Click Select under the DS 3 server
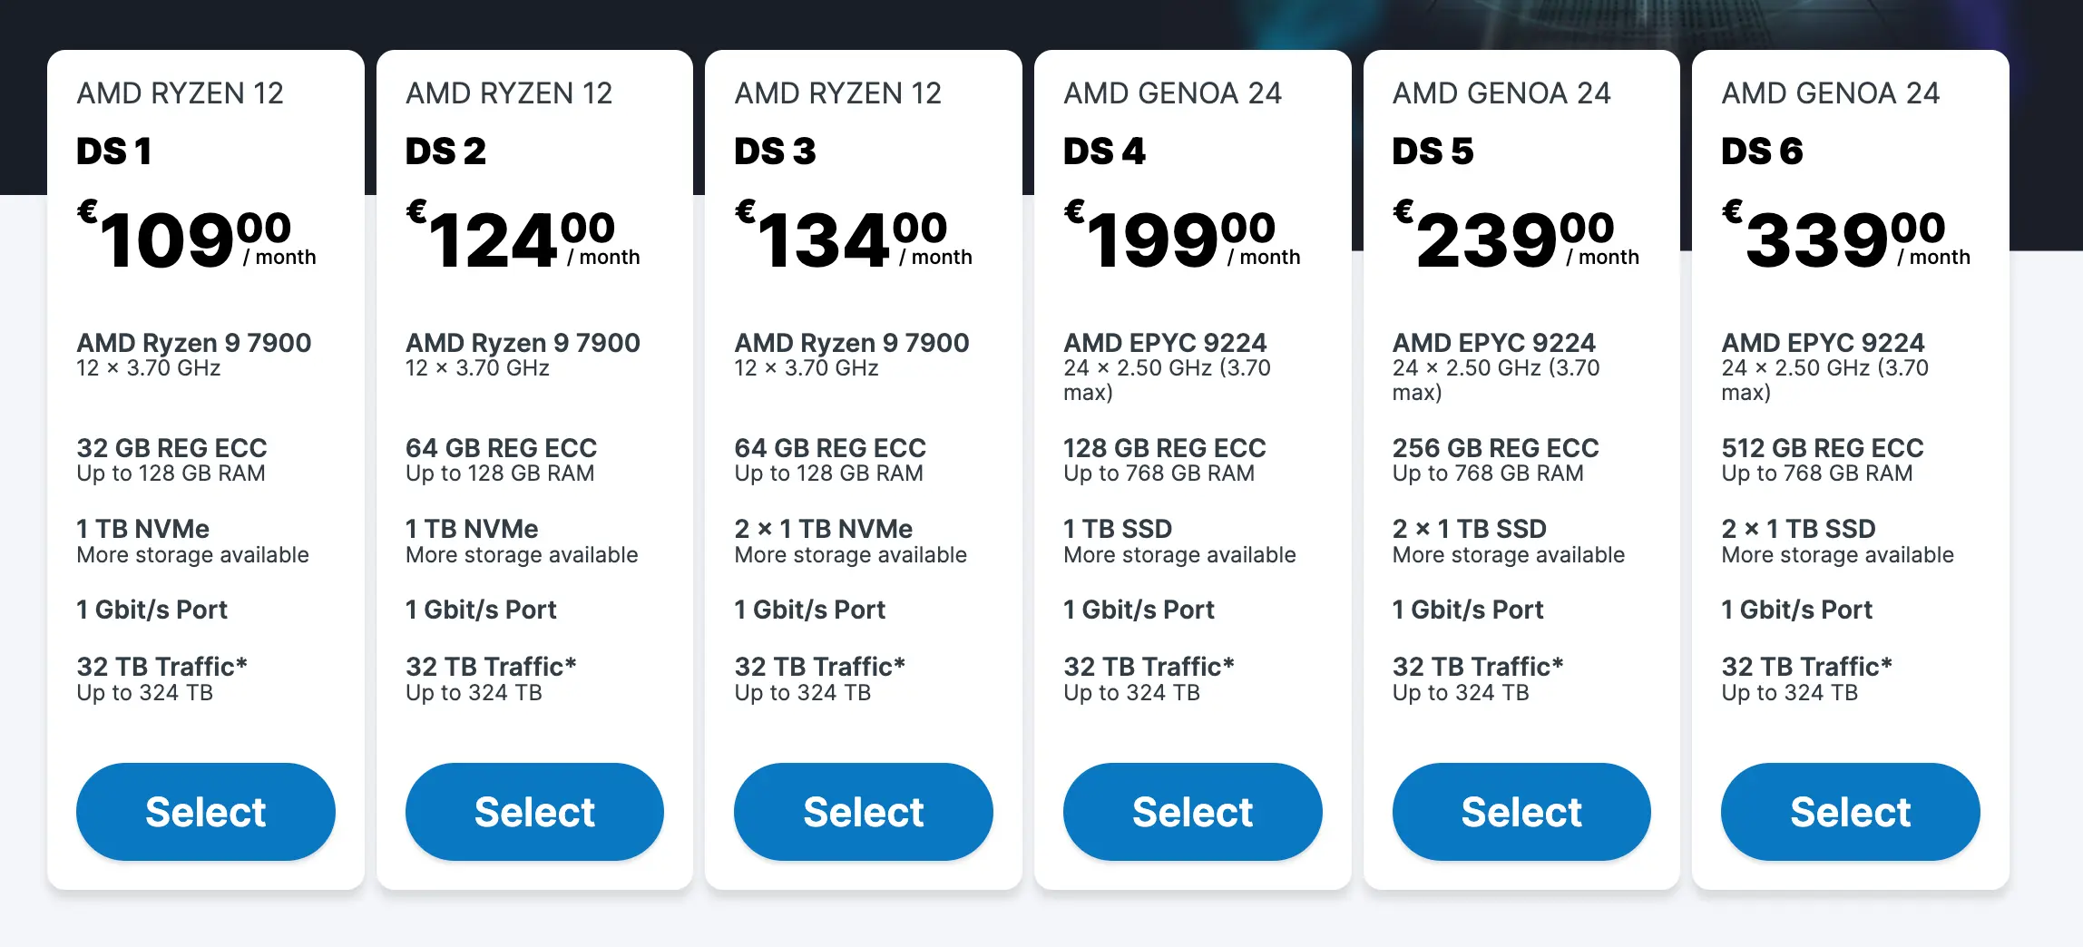2083x947 pixels. click(x=863, y=811)
